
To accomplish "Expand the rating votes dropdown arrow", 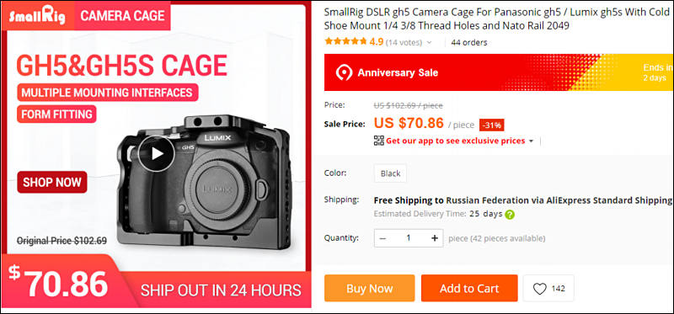I will (x=429, y=43).
